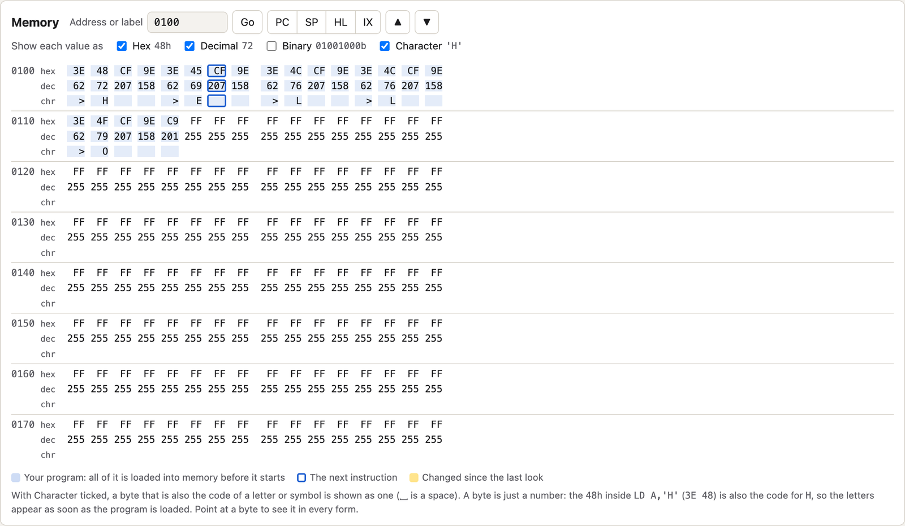The width and height of the screenshot is (905, 526).
Task: Click the 0120 row address label
Action: (23, 171)
